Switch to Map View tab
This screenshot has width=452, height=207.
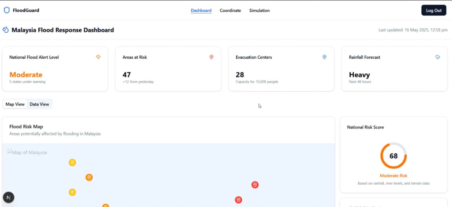(x=15, y=104)
